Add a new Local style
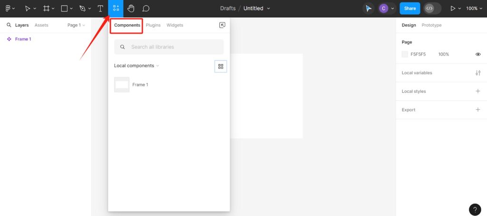Screen dimensions: 487x216 click(x=477, y=91)
